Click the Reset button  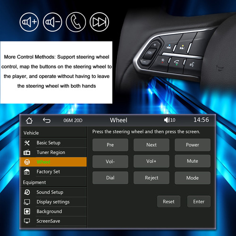click(169, 202)
